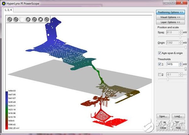The height and width of the screenshot is (135, 189).
Task: Select the four-arrow pan icon in the toolbar
Action: (x=16, y=19)
